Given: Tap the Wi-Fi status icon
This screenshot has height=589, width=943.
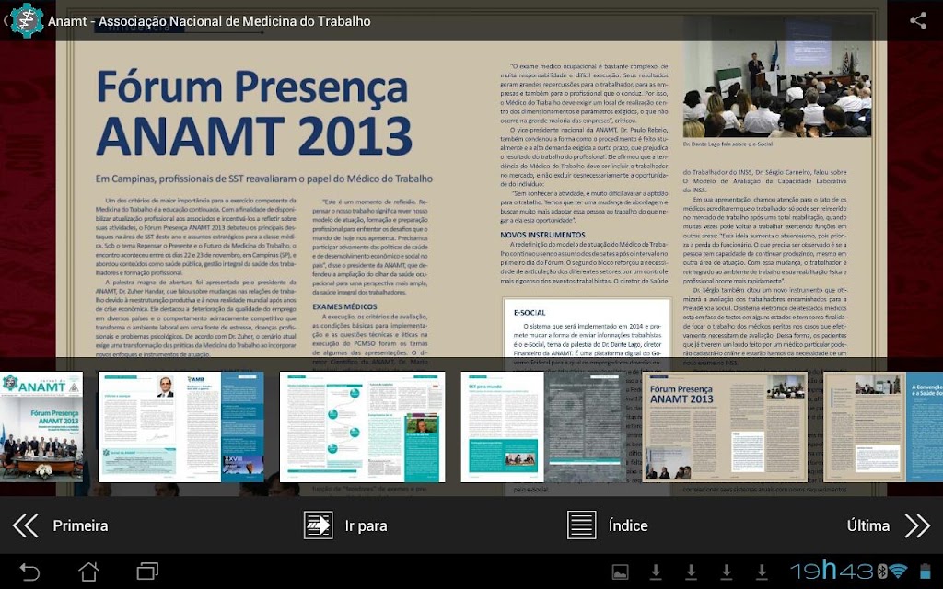Looking at the screenshot, I should (898, 571).
